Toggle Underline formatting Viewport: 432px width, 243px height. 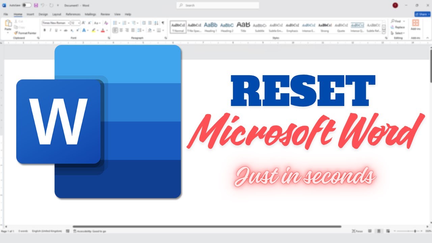56,30
